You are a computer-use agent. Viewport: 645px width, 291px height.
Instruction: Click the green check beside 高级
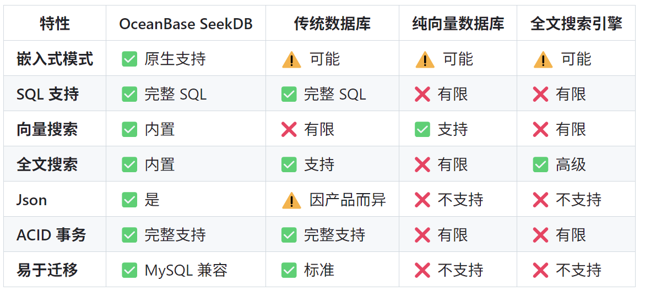pyautogui.click(x=541, y=164)
